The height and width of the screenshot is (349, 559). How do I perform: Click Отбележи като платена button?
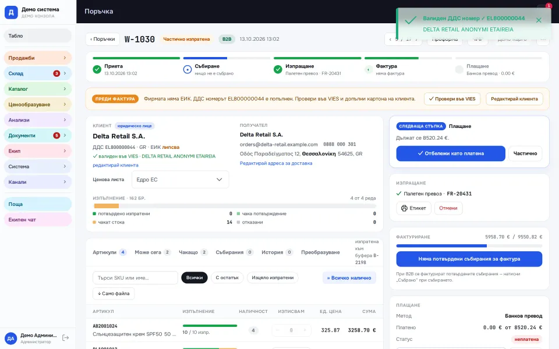click(x=451, y=154)
